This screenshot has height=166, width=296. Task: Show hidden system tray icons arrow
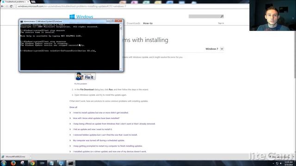tap(273, 163)
